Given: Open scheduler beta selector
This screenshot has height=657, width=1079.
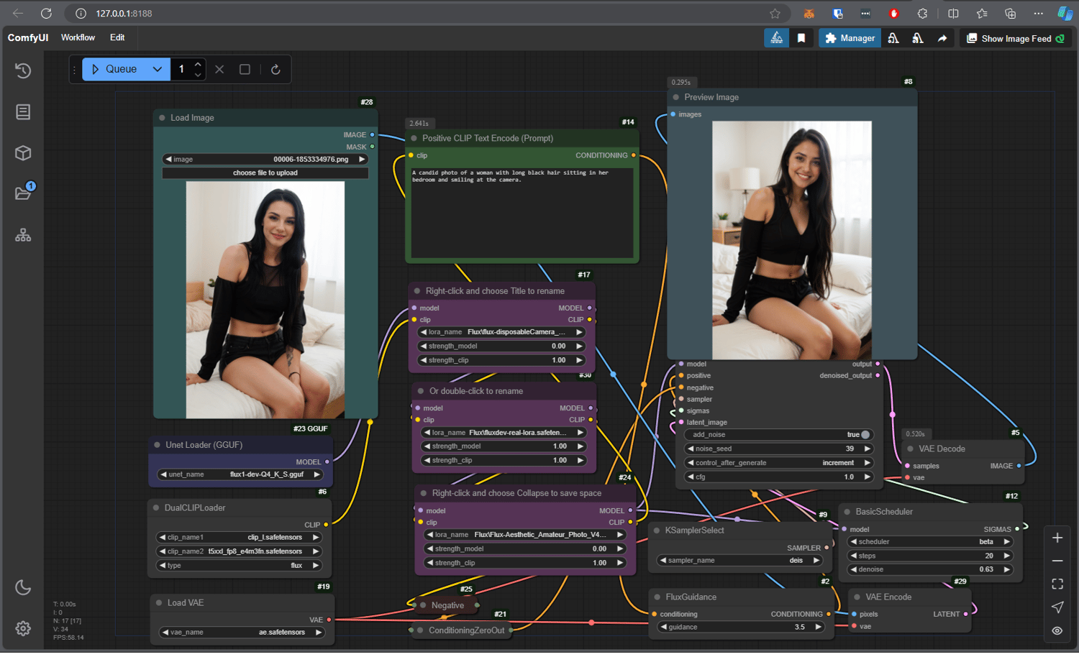Looking at the screenshot, I should [x=930, y=541].
